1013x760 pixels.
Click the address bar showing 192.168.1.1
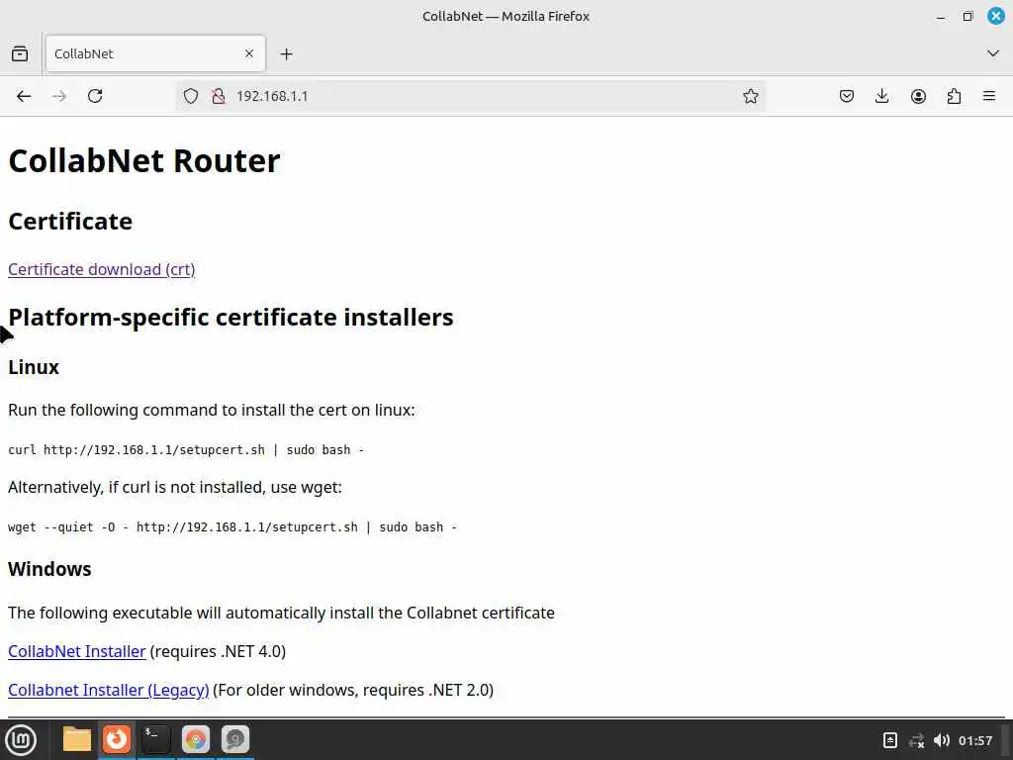pos(470,96)
